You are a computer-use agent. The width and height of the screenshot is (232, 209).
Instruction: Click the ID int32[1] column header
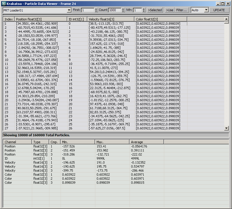tap(77, 19)
